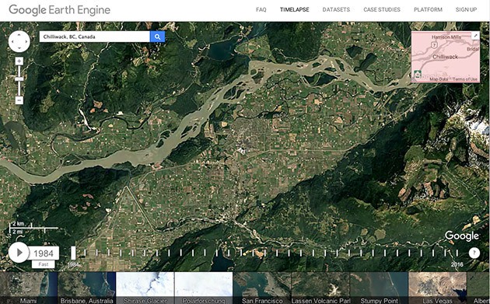This screenshot has height=304, width=490.
Task: Click the pan navigation control circle
Action: [x=19, y=41]
